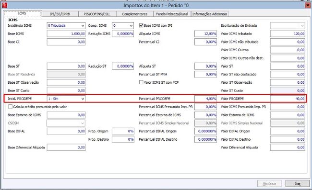Open the Incidência ICMS dropdown

tap(66, 25)
